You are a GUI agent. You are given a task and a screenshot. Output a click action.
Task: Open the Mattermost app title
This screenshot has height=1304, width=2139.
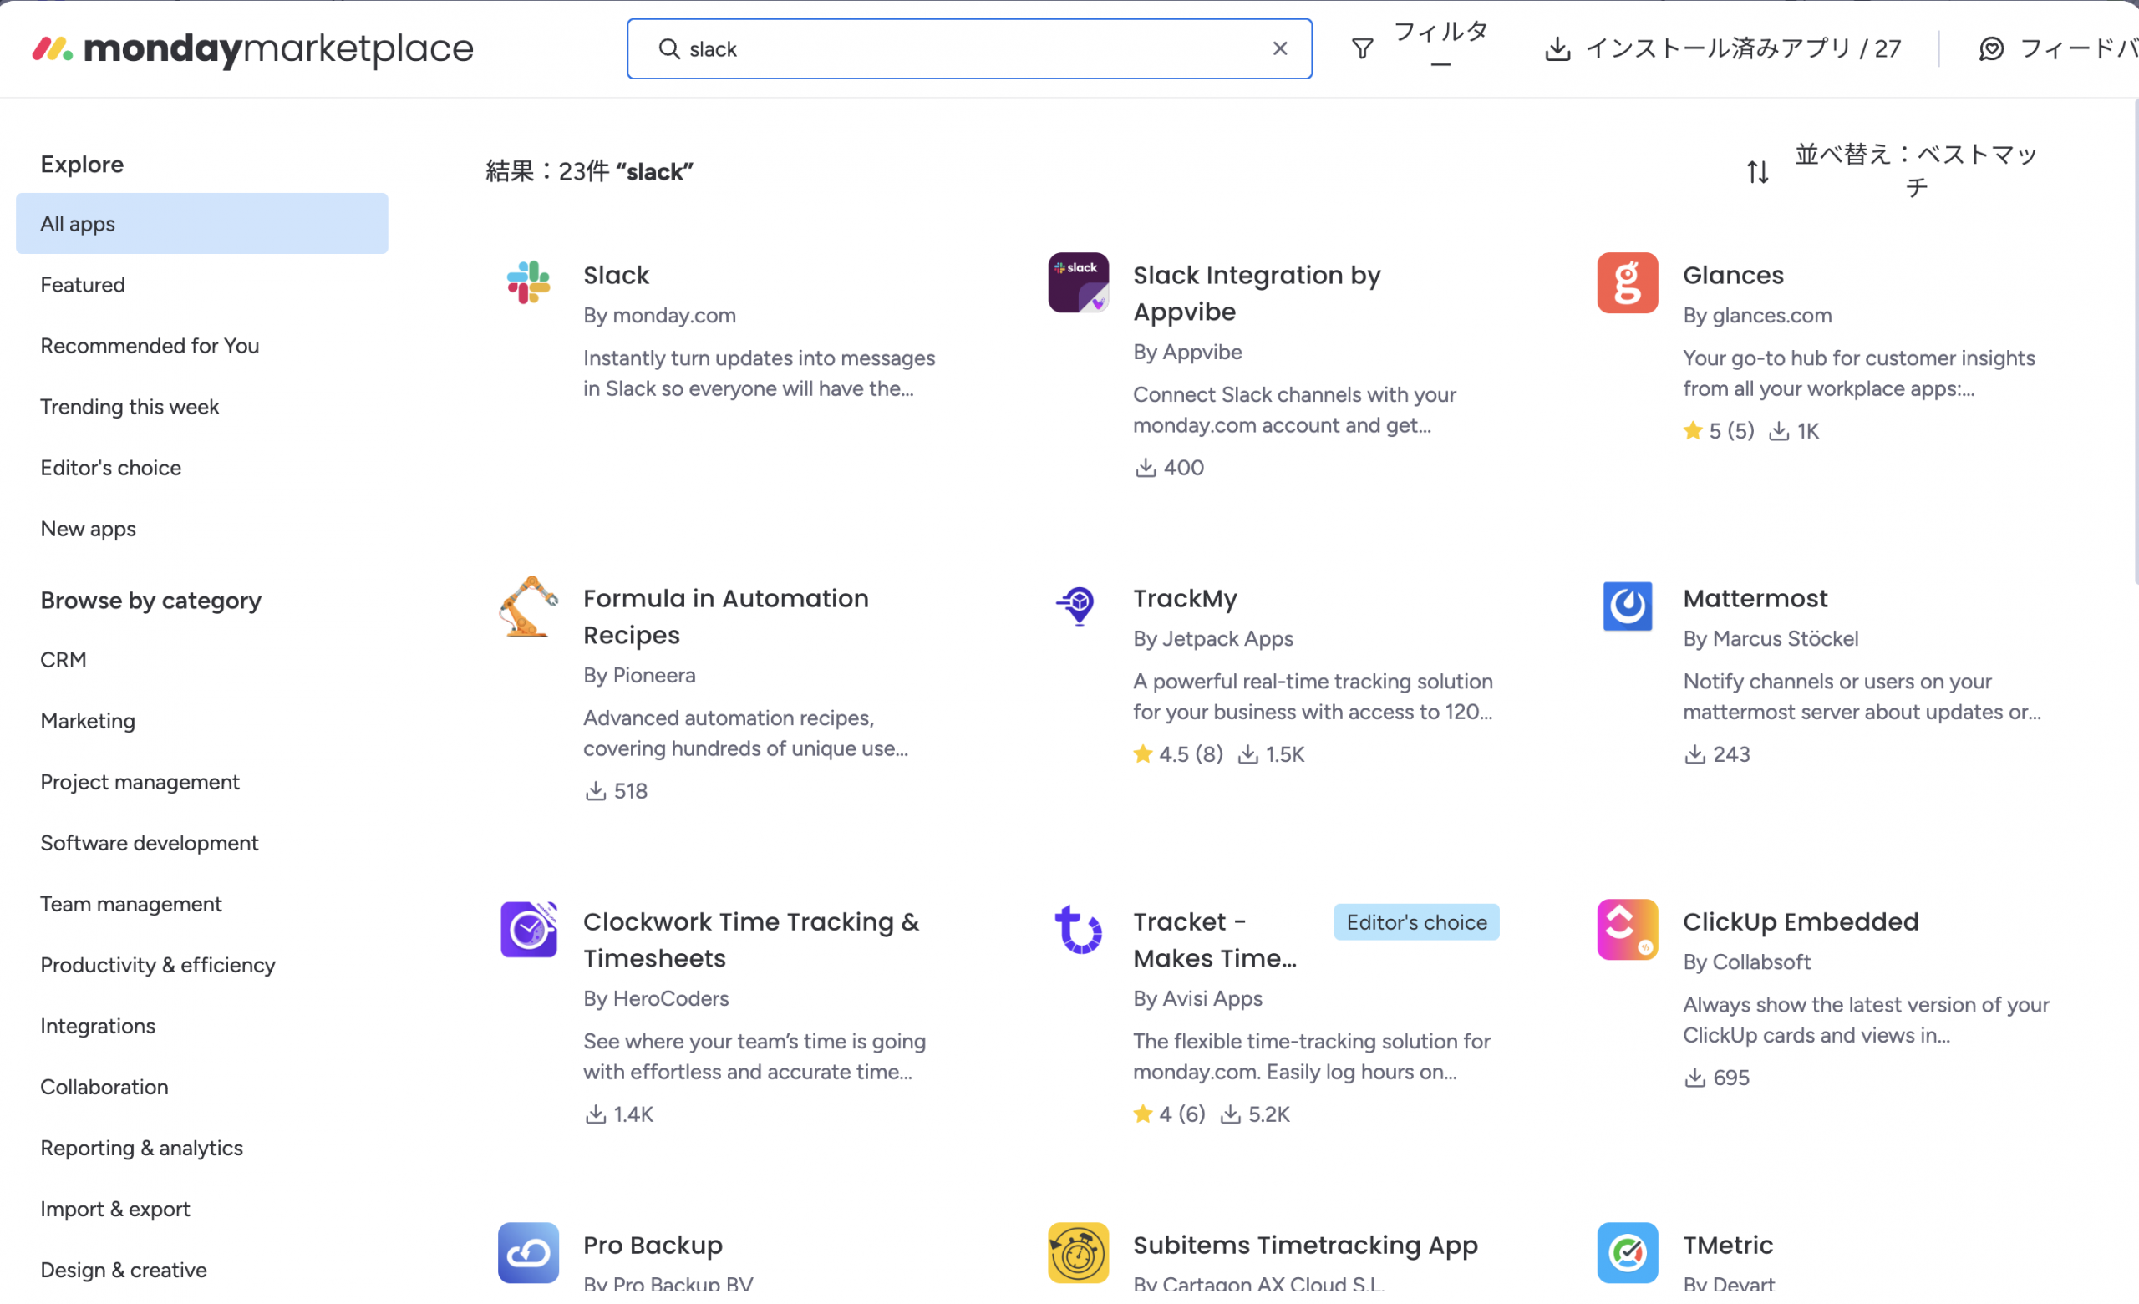[1755, 598]
